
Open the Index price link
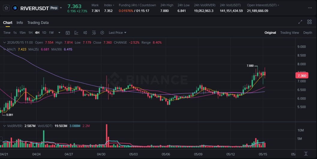coord(109,5)
